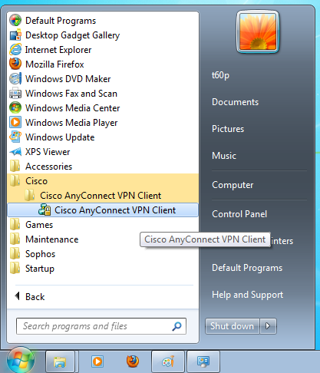The image size is (320, 373).
Task: Open Control Panel from the right pane
Action: (x=239, y=214)
